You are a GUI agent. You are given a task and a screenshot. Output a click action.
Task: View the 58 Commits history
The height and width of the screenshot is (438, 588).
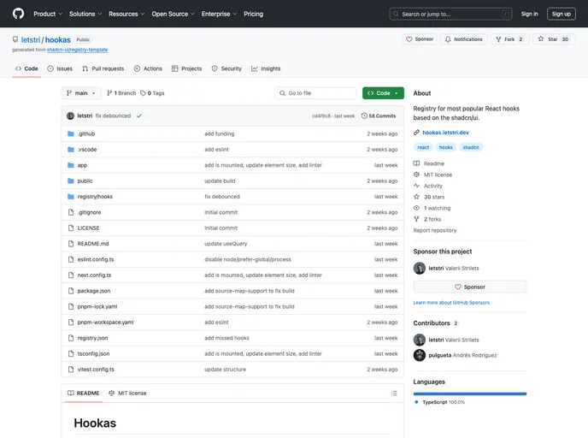pos(379,115)
